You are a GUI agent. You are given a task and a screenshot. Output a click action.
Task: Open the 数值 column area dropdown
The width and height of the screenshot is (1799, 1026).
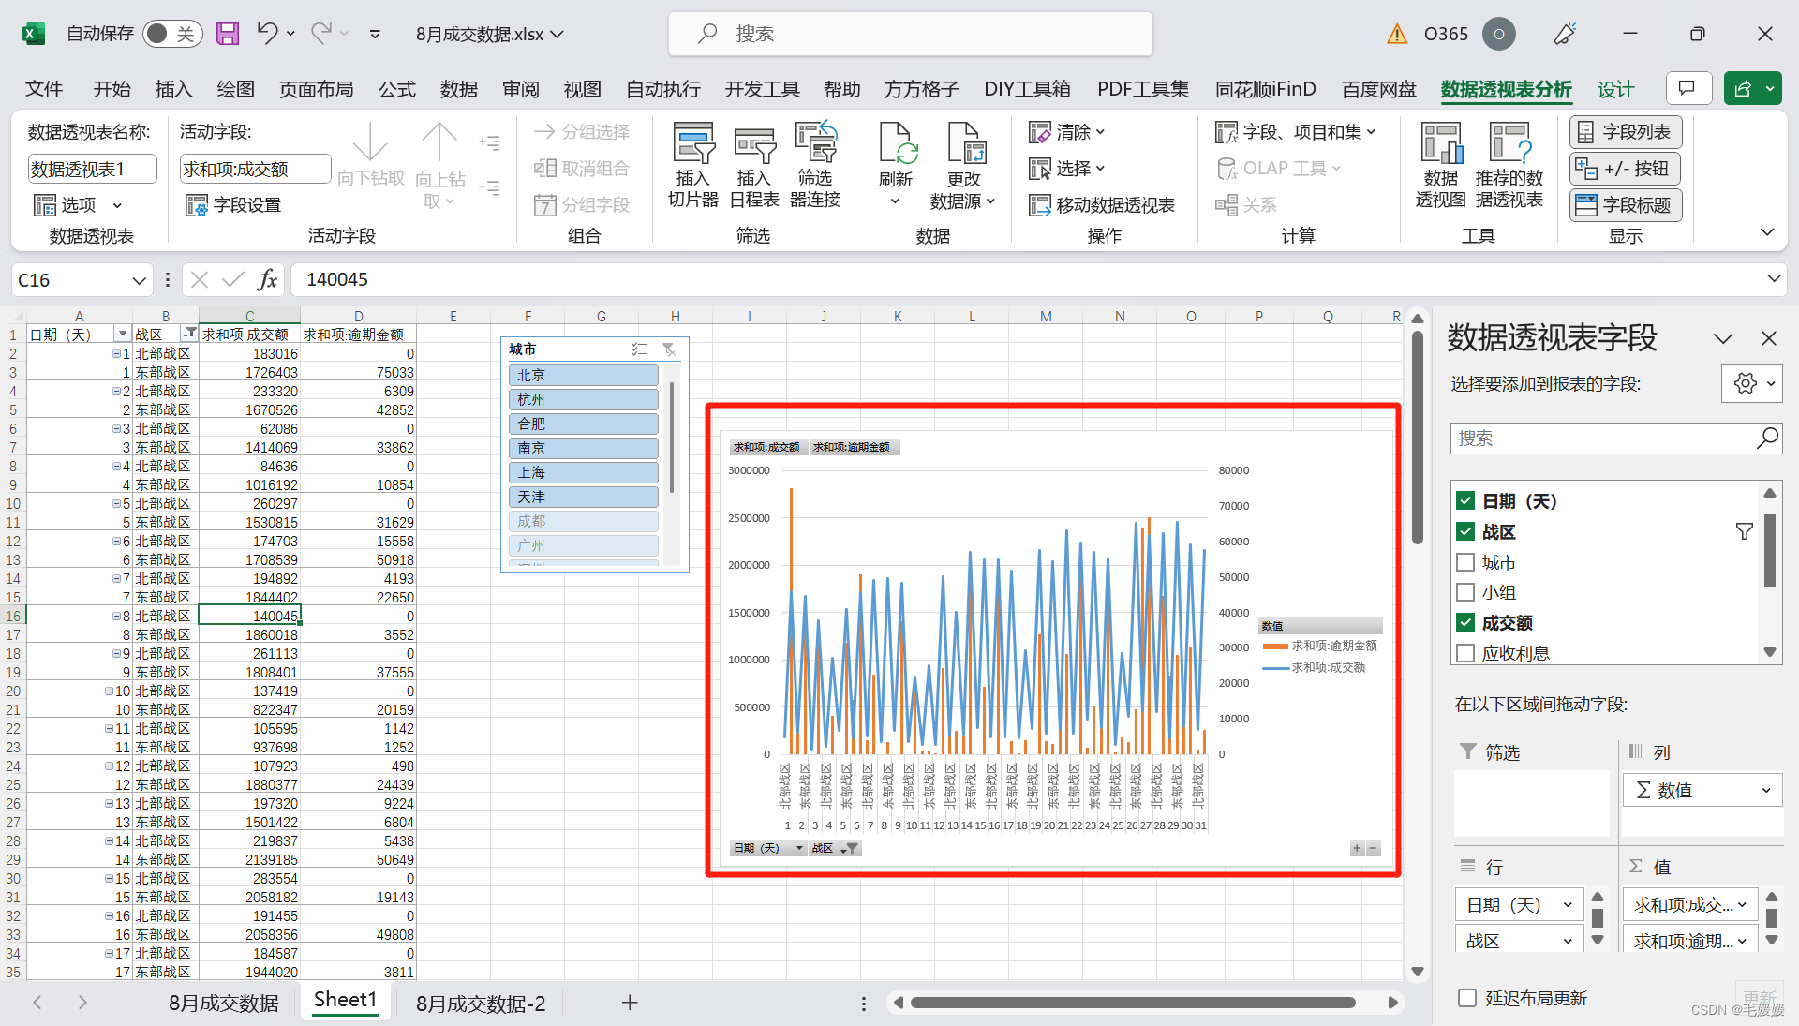point(1766,791)
